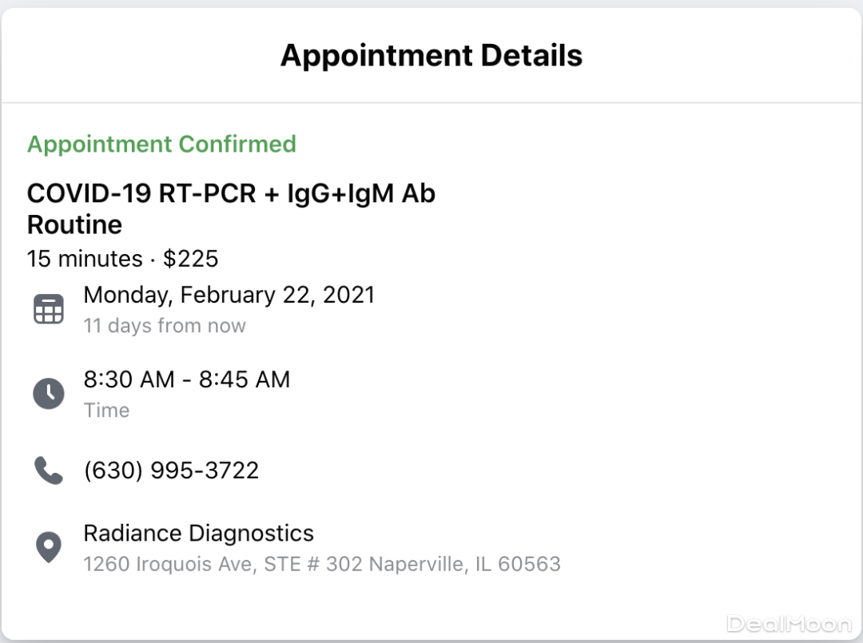This screenshot has height=643, width=863.
Task: Click the $225 price
Action: tap(191, 259)
